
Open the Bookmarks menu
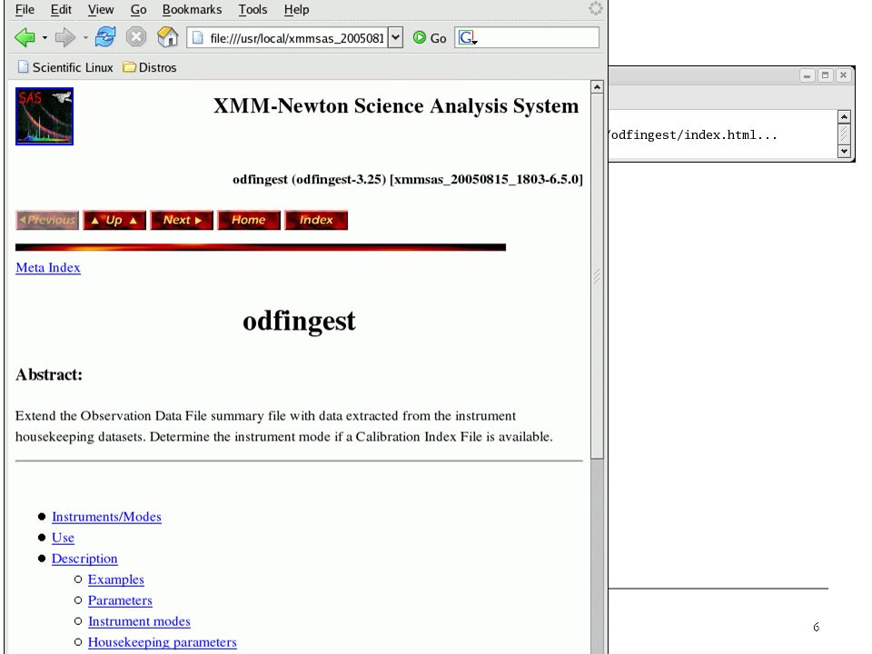click(x=192, y=9)
